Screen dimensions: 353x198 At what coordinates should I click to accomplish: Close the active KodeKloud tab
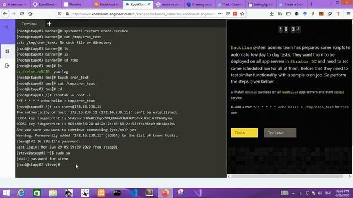click(x=149, y=4)
